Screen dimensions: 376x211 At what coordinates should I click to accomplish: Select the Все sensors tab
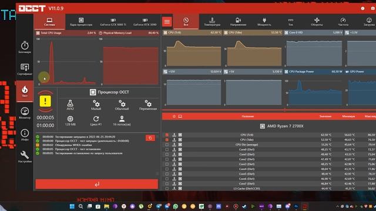[186, 22]
